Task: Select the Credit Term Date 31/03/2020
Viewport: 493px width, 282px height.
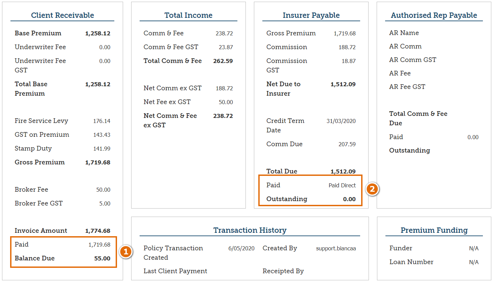Action: click(341, 121)
